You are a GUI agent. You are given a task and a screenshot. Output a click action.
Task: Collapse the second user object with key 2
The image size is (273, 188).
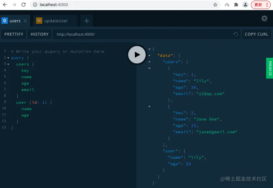tap(149, 107)
